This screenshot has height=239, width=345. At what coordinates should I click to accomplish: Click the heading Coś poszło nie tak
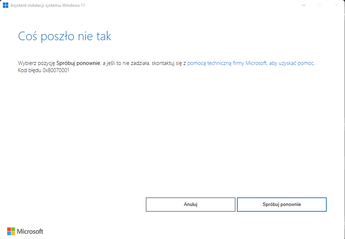[x=65, y=36]
